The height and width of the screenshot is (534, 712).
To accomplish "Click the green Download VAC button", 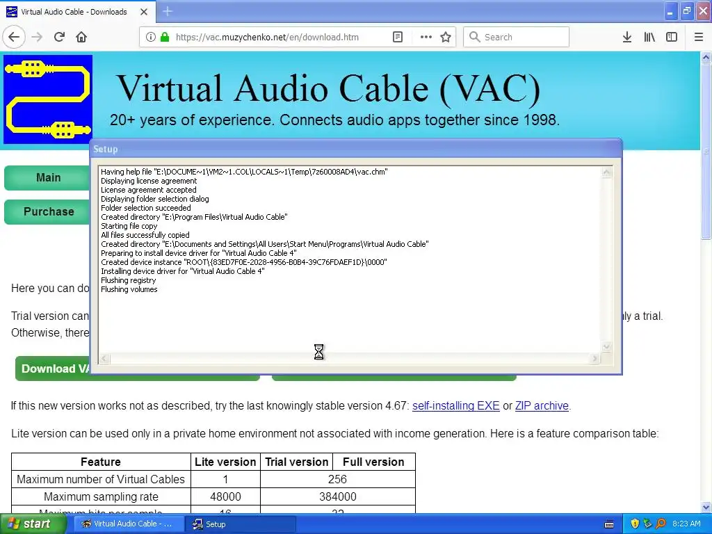I will [54, 369].
